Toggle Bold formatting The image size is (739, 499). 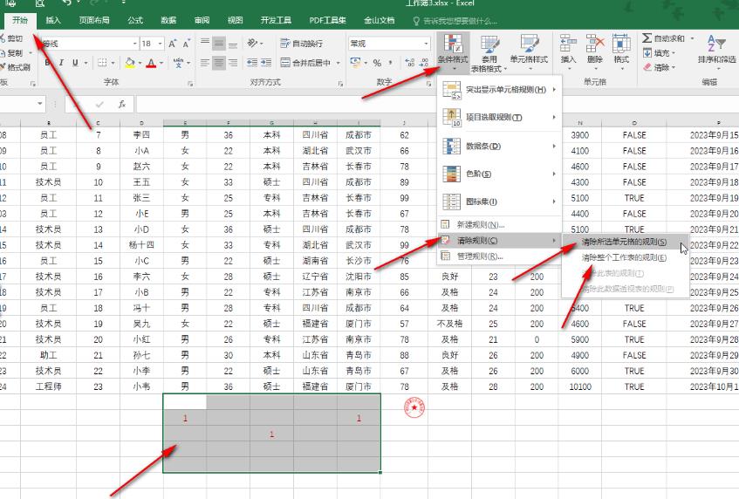pyautogui.click(x=47, y=63)
